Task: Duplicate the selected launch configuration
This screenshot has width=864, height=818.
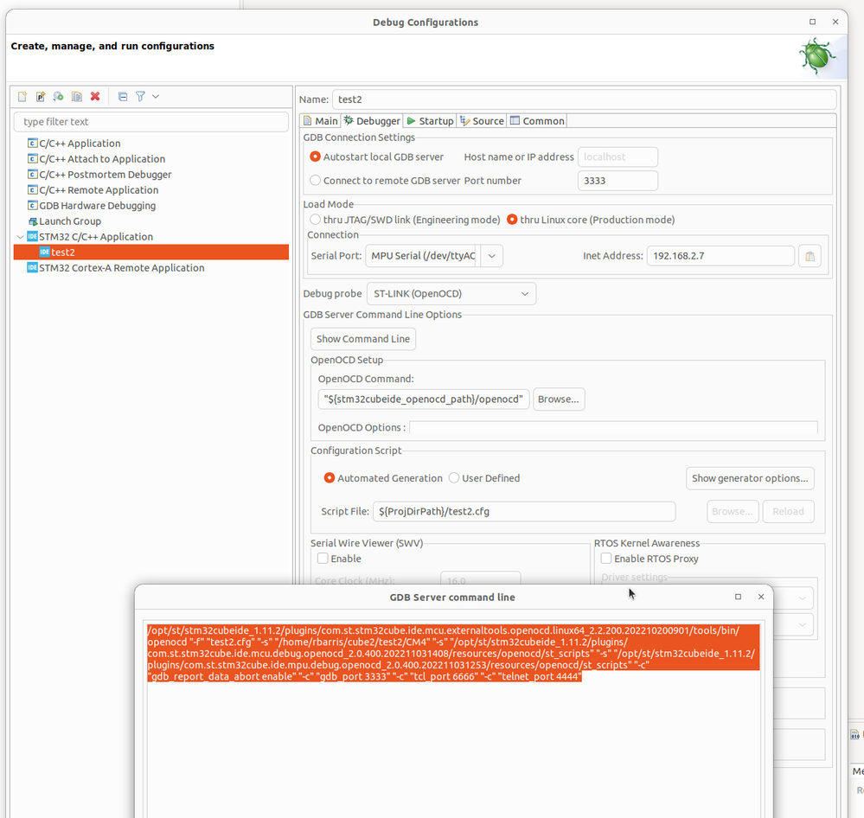Action: click(x=77, y=97)
